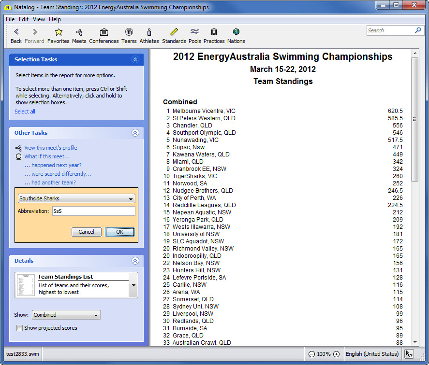The width and height of the screenshot is (429, 365).
Task: Collapse the Selection Tasks panel
Action: click(x=135, y=59)
